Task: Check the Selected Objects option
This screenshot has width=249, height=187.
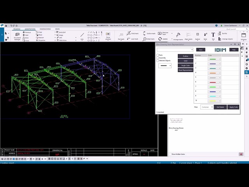Action: [x=158, y=61]
